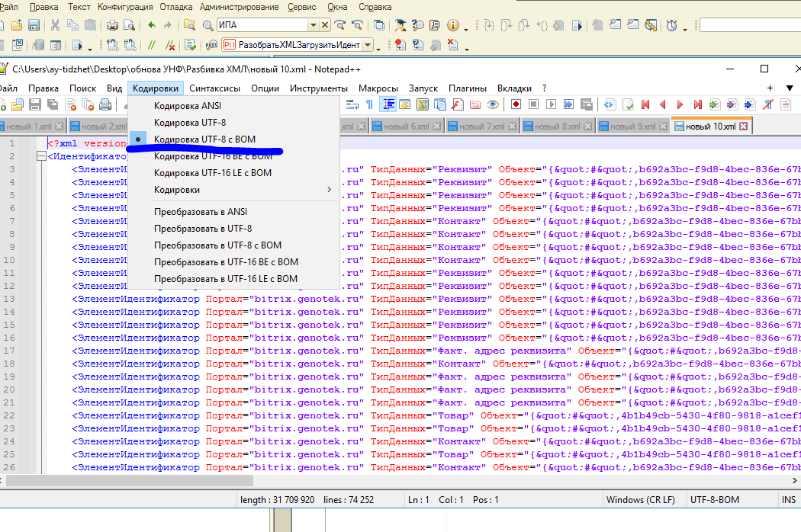Click the Cut scissors icon in 1C toolbar
801x532 pixels.
pos(55,25)
